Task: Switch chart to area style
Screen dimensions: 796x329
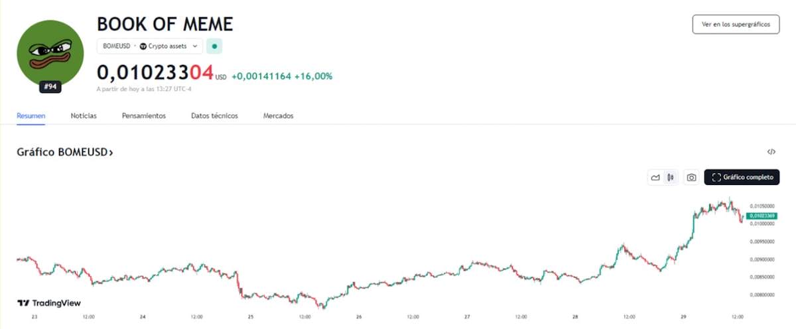Action: (x=655, y=177)
